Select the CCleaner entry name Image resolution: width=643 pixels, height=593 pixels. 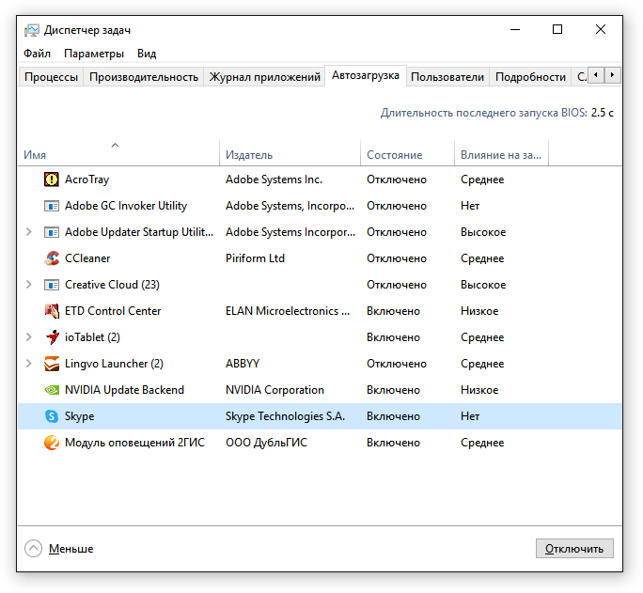[87, 258]
